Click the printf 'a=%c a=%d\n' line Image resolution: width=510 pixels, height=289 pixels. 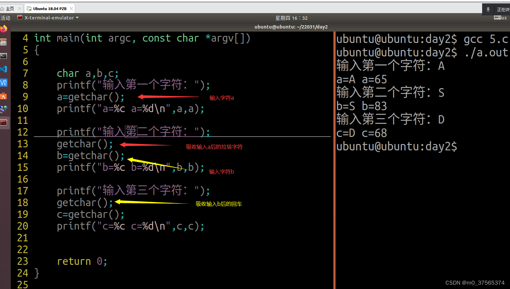pyautogui.click(x=131, y=109)
